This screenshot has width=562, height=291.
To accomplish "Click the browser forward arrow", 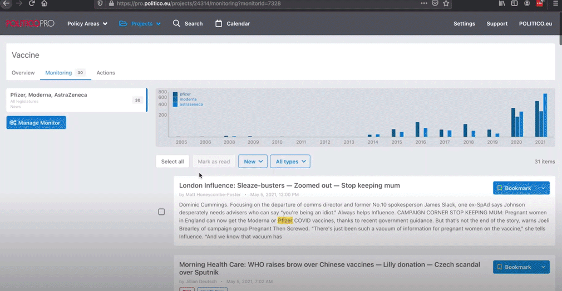I will pos(19,3).
